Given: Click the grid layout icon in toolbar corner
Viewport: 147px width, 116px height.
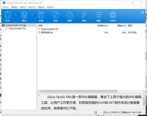Looking at the screenshot, I should [142, 12].
